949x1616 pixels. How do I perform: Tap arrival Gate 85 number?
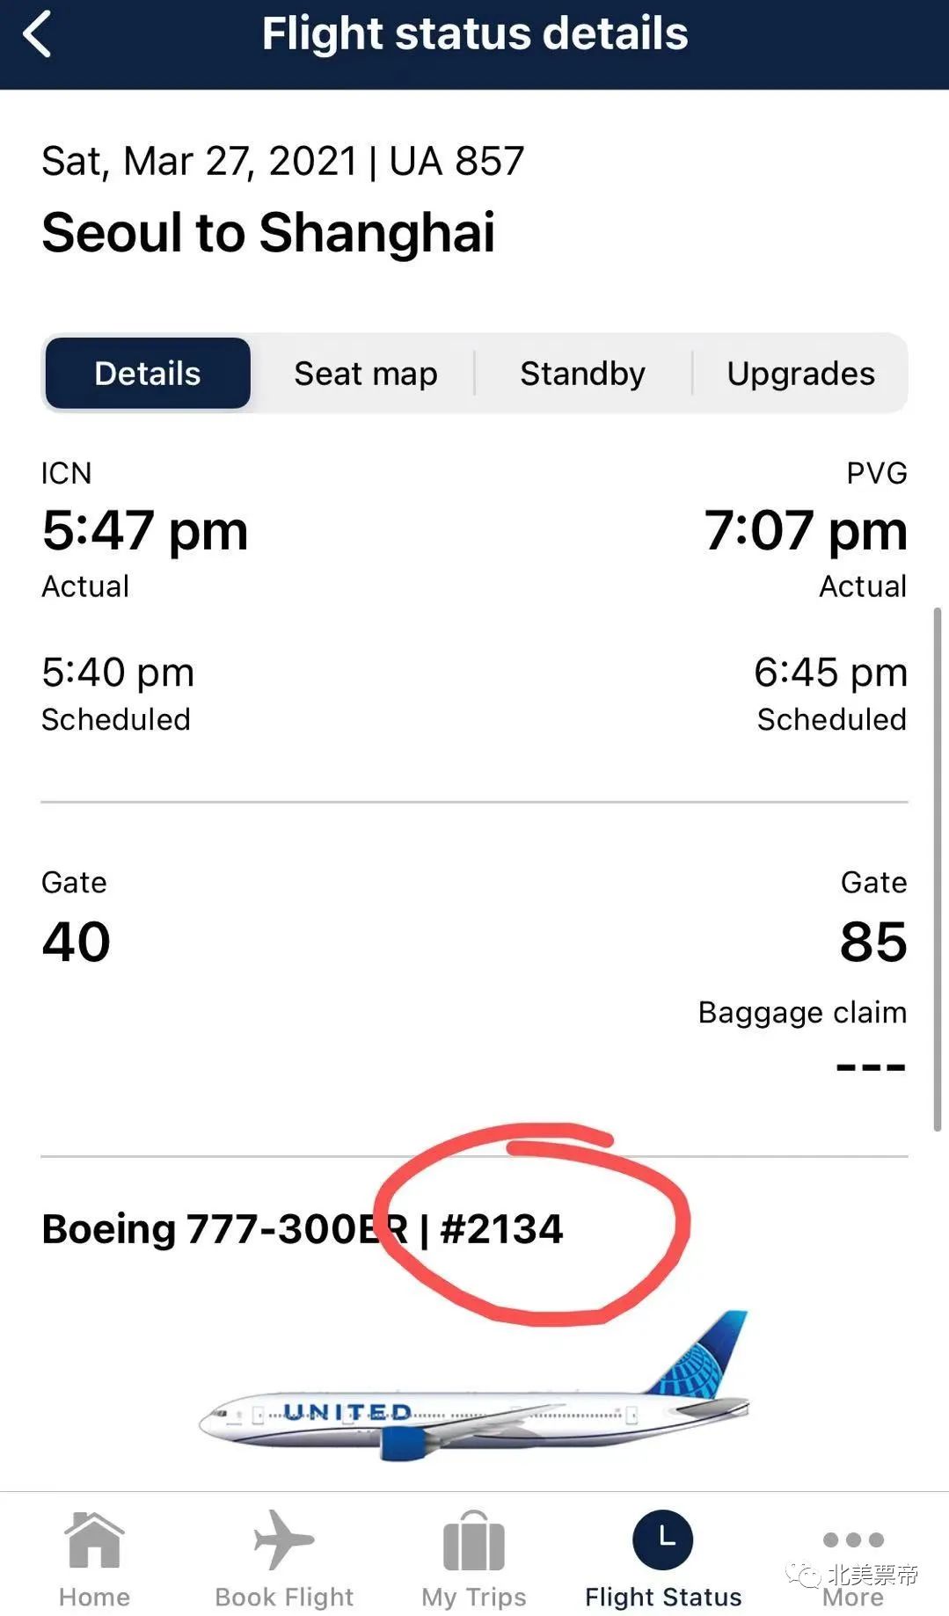pos(872,942)
